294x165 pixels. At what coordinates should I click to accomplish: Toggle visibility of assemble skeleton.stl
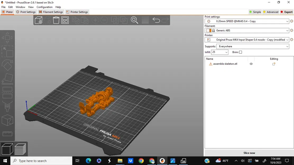(x=251, y=64)
